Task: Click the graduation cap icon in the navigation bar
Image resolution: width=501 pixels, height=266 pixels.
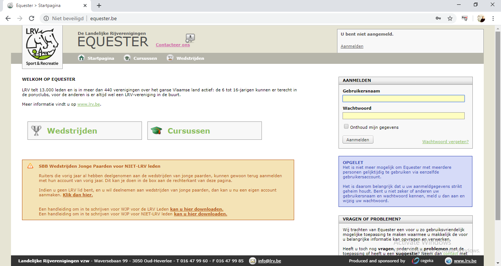Action: [127, 58]
